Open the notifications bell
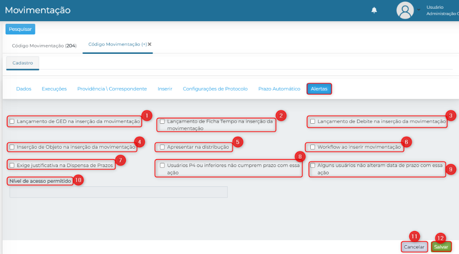The image size is (459, 254). point(374,10)
